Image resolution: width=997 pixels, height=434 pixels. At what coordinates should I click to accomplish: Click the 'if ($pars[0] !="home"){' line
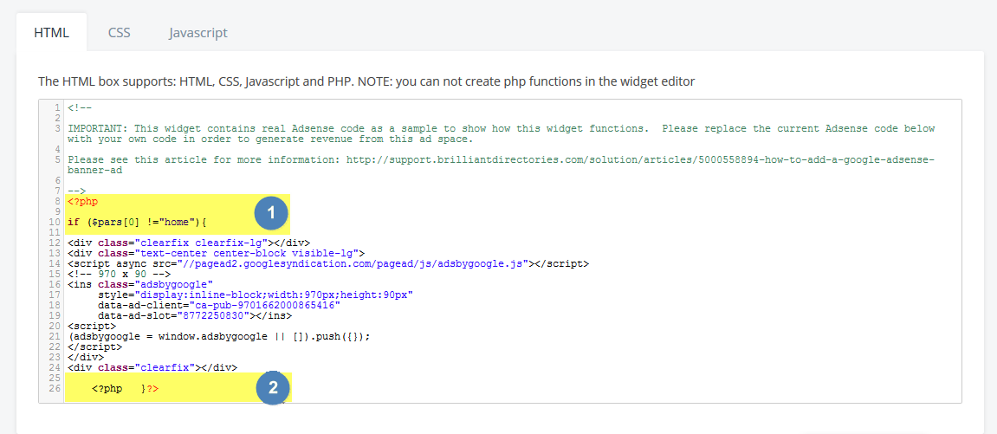coord(138,223)
